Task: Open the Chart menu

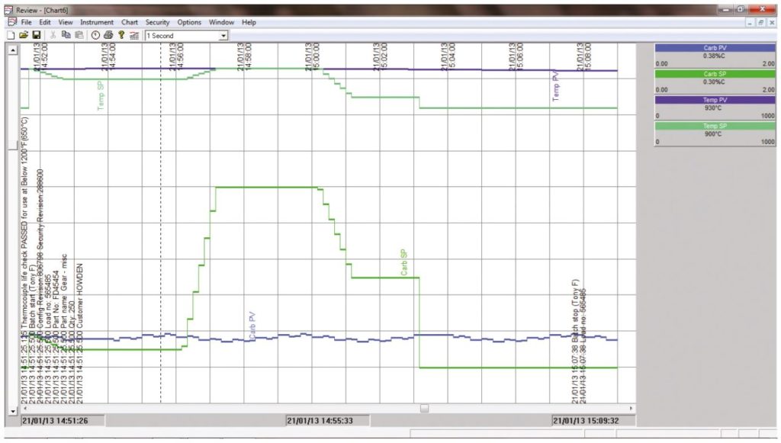Action: point(130,22)
